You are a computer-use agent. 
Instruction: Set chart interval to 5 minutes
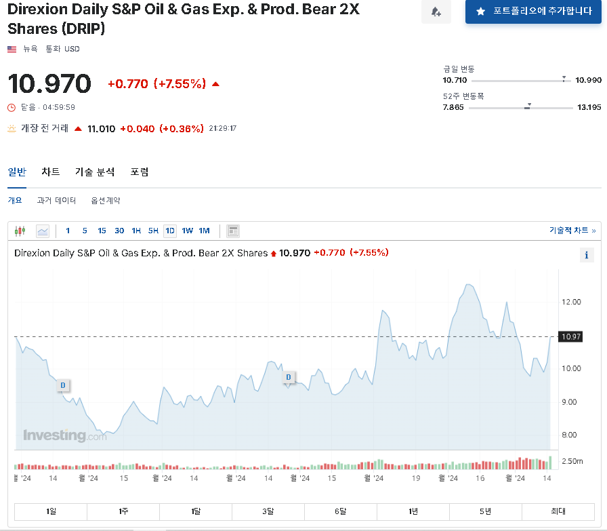85,231
